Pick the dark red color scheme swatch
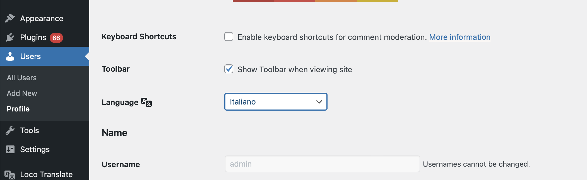The width and height of the screenshot is (587, 180). tap(253, 1)
